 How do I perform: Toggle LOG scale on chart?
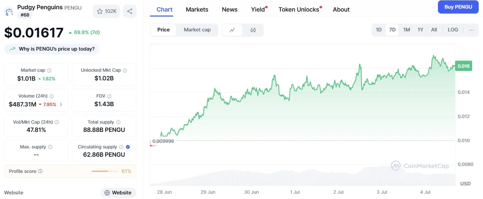pyautogui.click(x=453, y=30)
